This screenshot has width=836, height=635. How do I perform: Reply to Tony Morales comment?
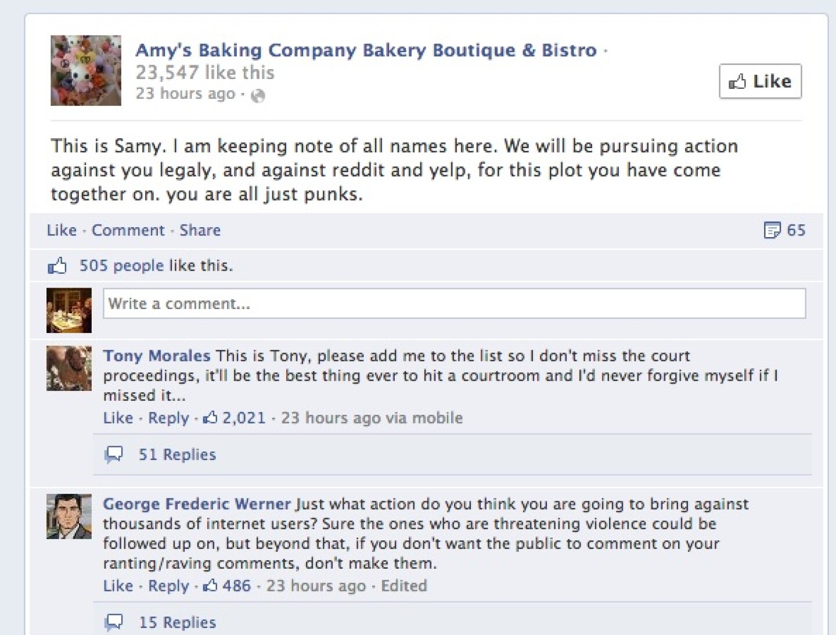[x=168, y=418]
